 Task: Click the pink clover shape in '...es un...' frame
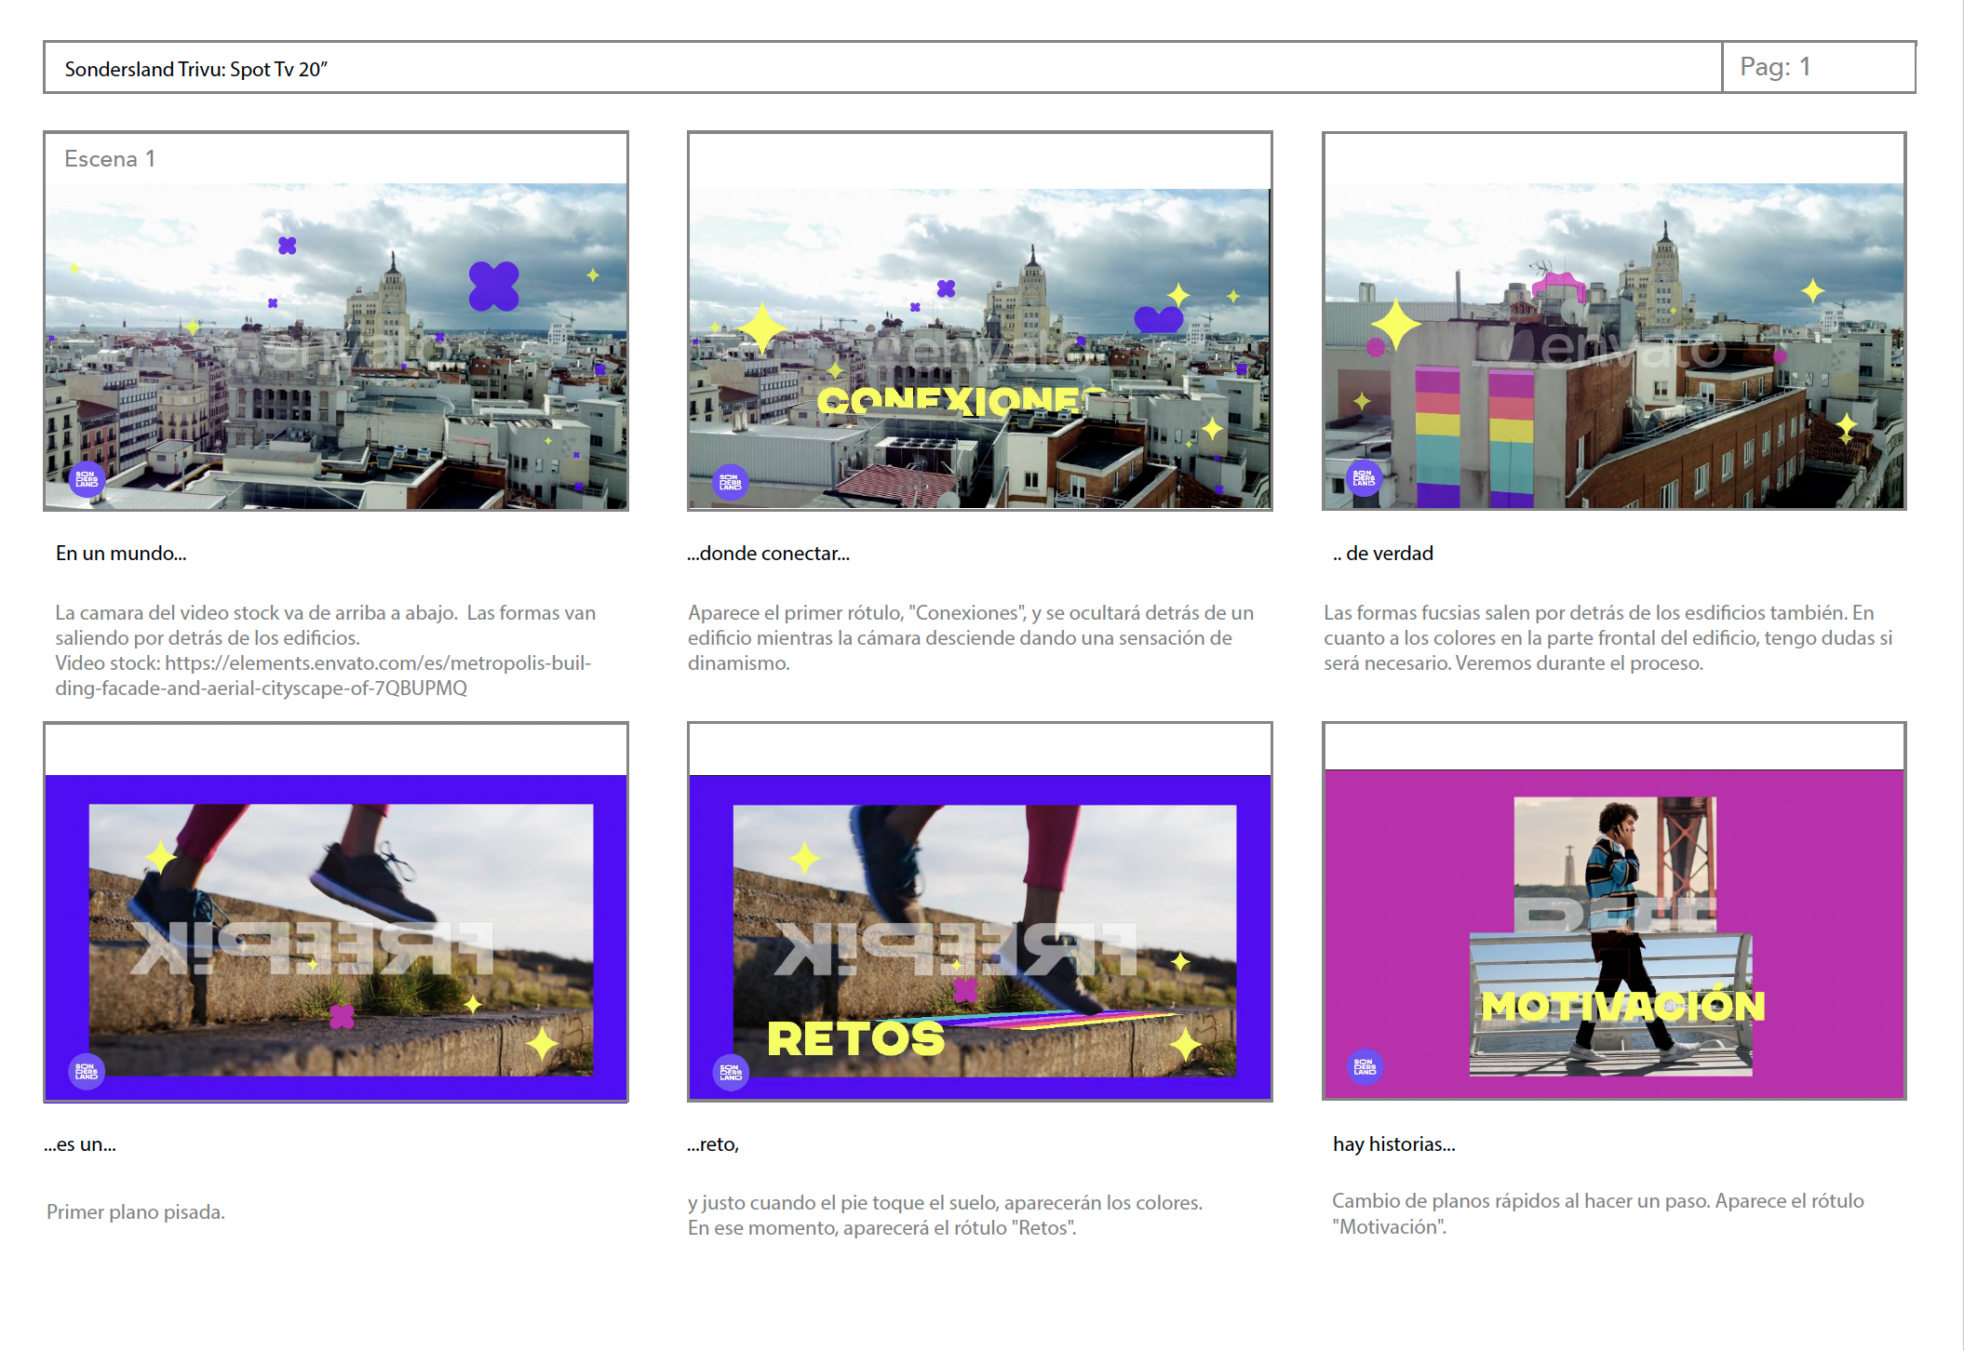point(342,1016)
